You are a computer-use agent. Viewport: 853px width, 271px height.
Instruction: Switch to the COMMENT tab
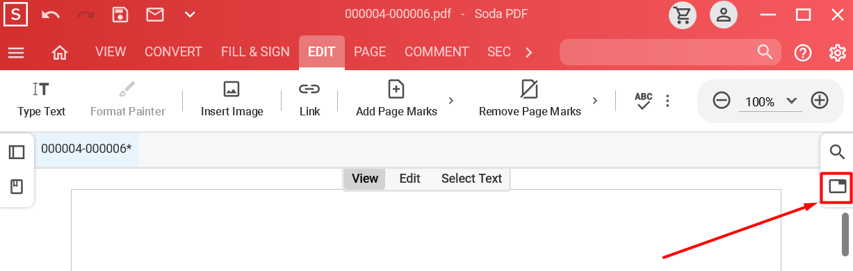point(437,52)
